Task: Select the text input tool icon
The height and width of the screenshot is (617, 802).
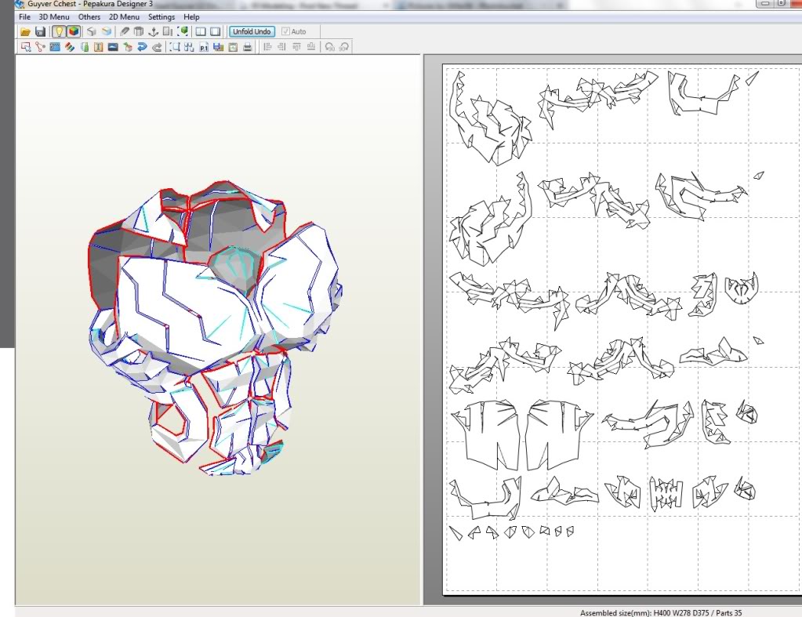Action: click(x=98, y=47)
